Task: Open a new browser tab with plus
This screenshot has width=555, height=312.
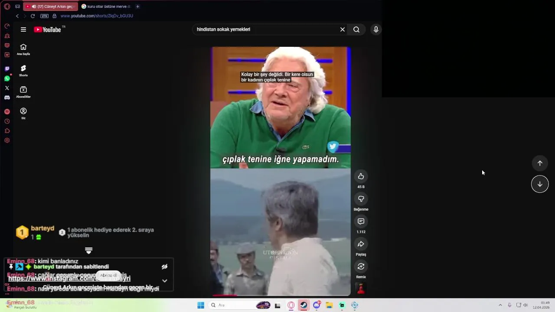Action: coord(137,6)
